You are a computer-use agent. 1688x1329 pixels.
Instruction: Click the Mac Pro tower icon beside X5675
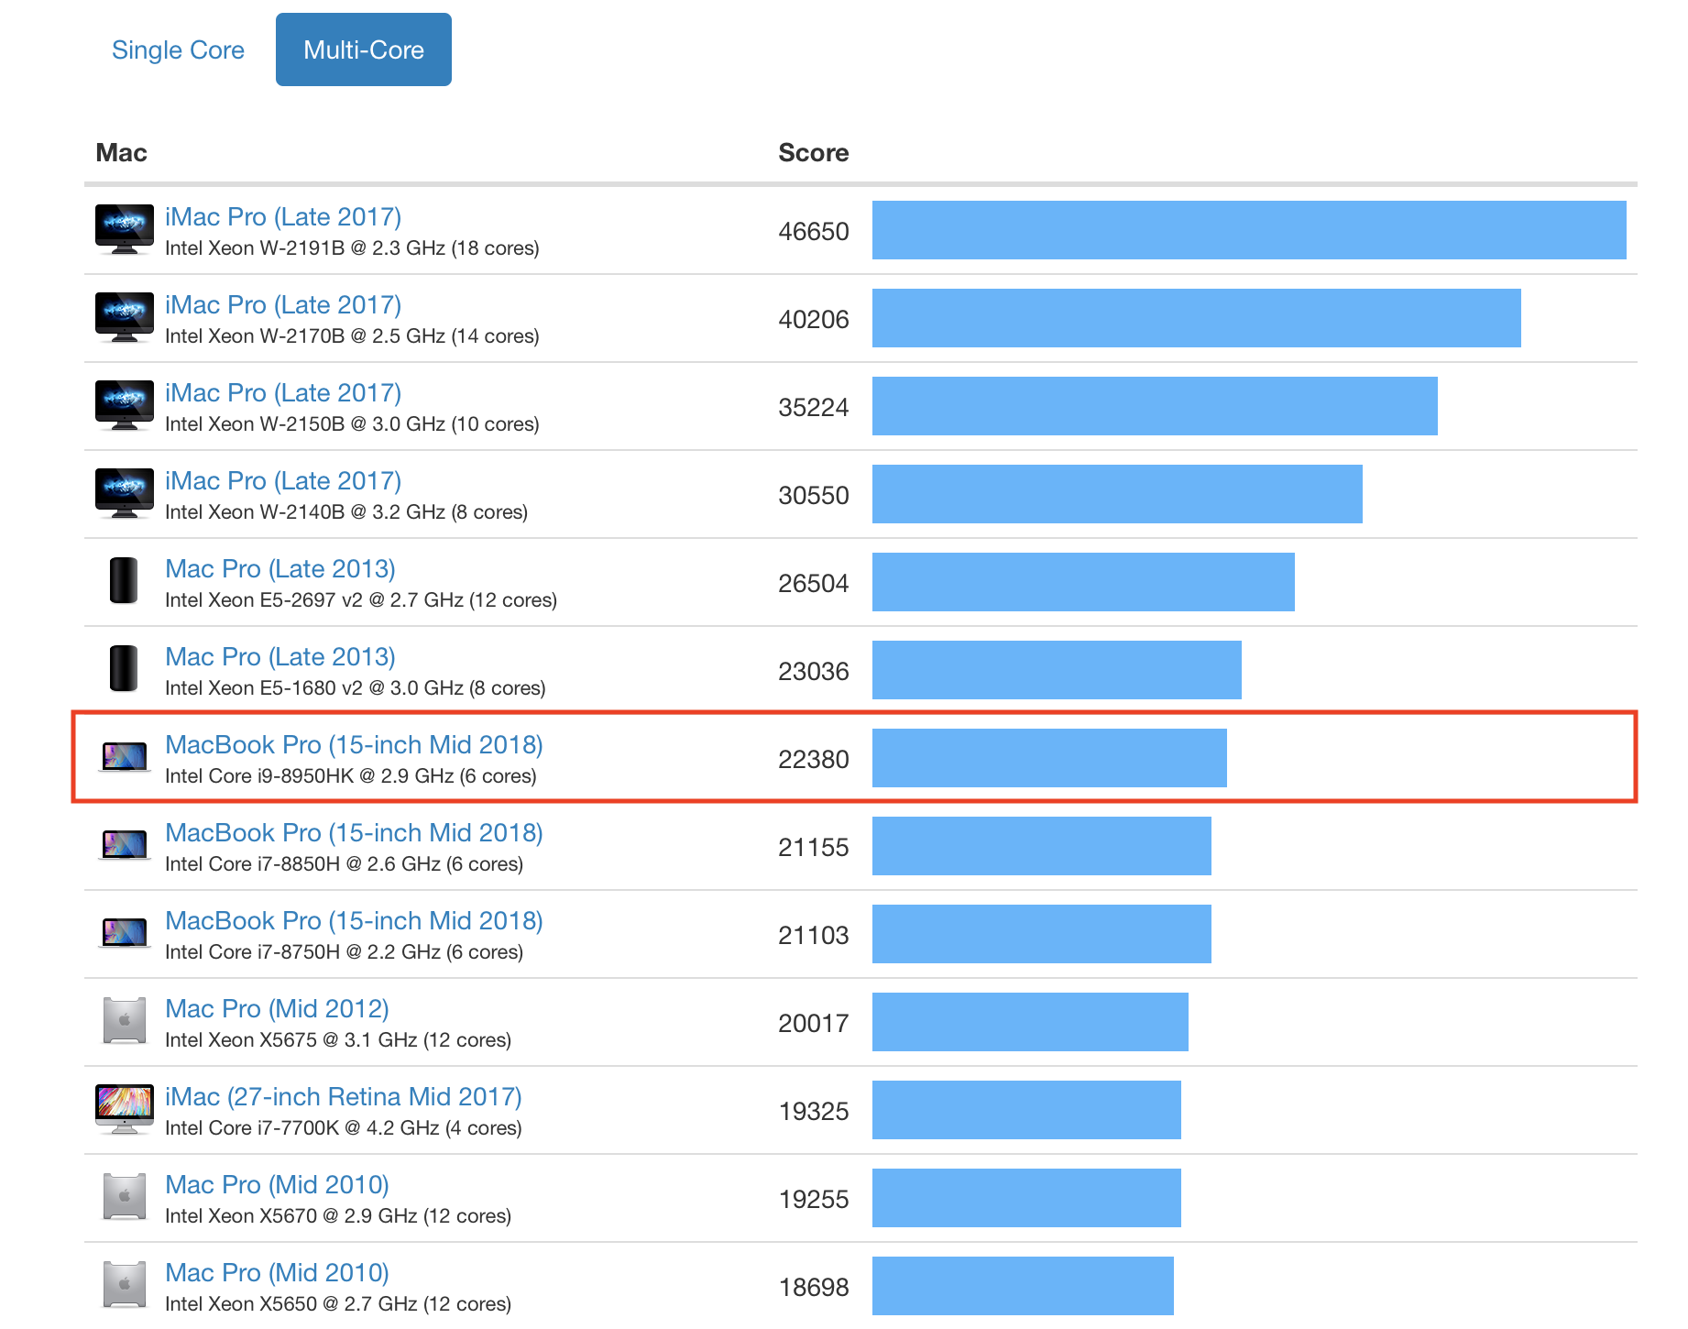click(125, 1021)
